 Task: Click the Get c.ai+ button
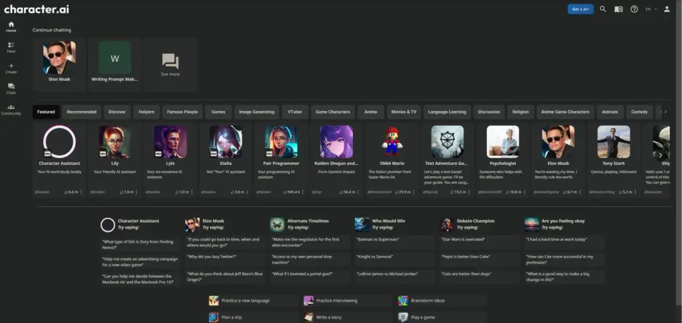pyautogui.click(x=579, y=9)
